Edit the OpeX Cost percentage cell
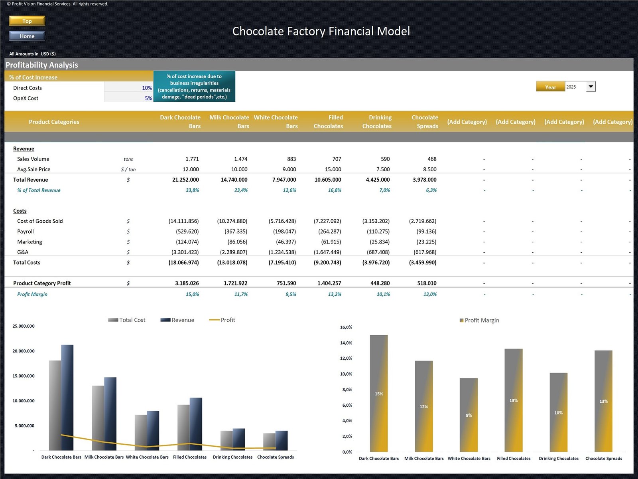Image resolution: width=638 pixels, height=479 pixels. click(128, 98)
